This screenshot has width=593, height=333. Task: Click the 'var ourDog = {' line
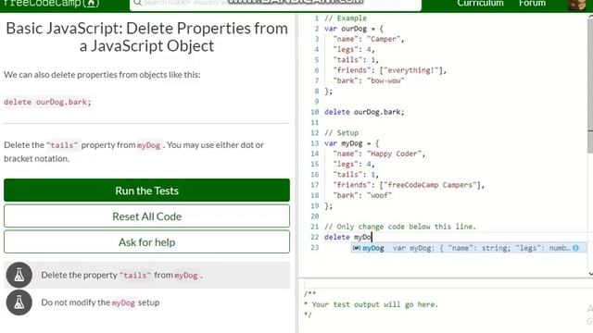[x=354, y=29]
